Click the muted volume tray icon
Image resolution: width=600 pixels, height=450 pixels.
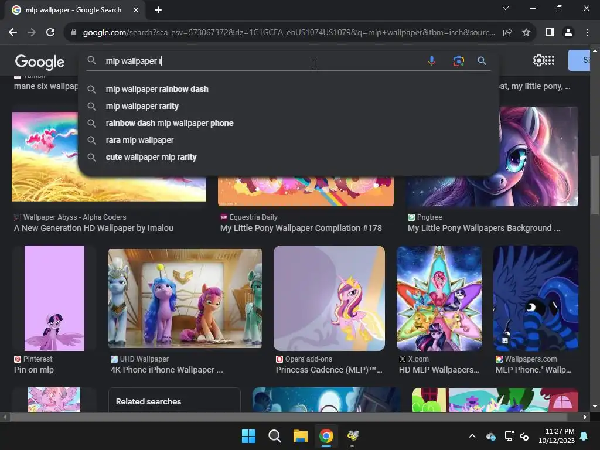pyautogui.click(x=524, y=436)
